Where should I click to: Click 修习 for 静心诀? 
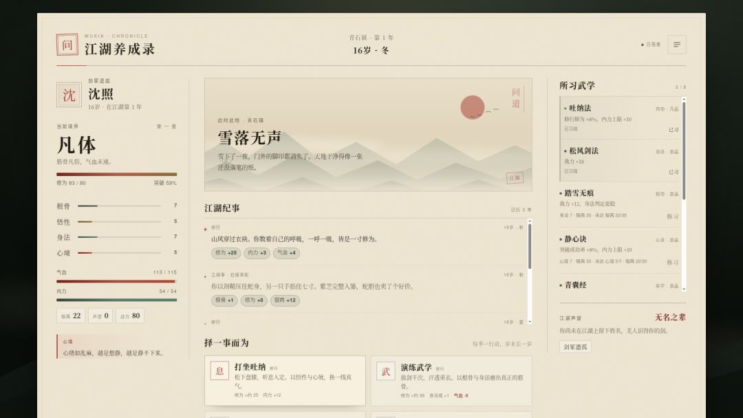672,262
